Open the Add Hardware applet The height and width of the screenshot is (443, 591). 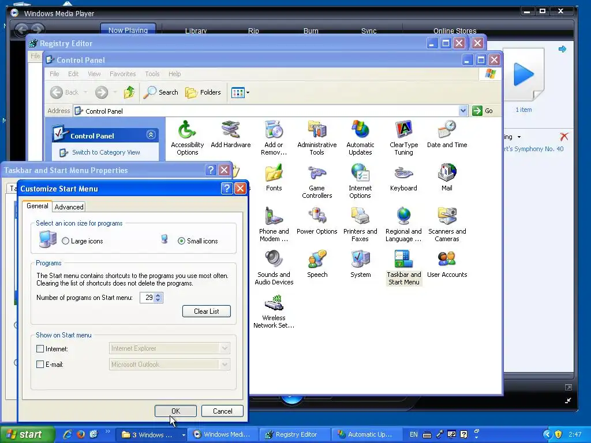click(x=231, y=134)
